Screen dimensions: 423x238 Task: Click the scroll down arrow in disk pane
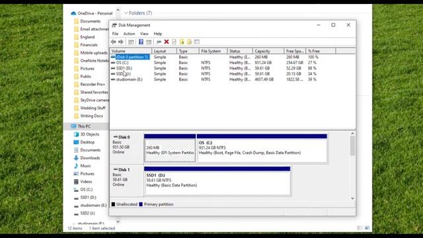coord(352,198)
